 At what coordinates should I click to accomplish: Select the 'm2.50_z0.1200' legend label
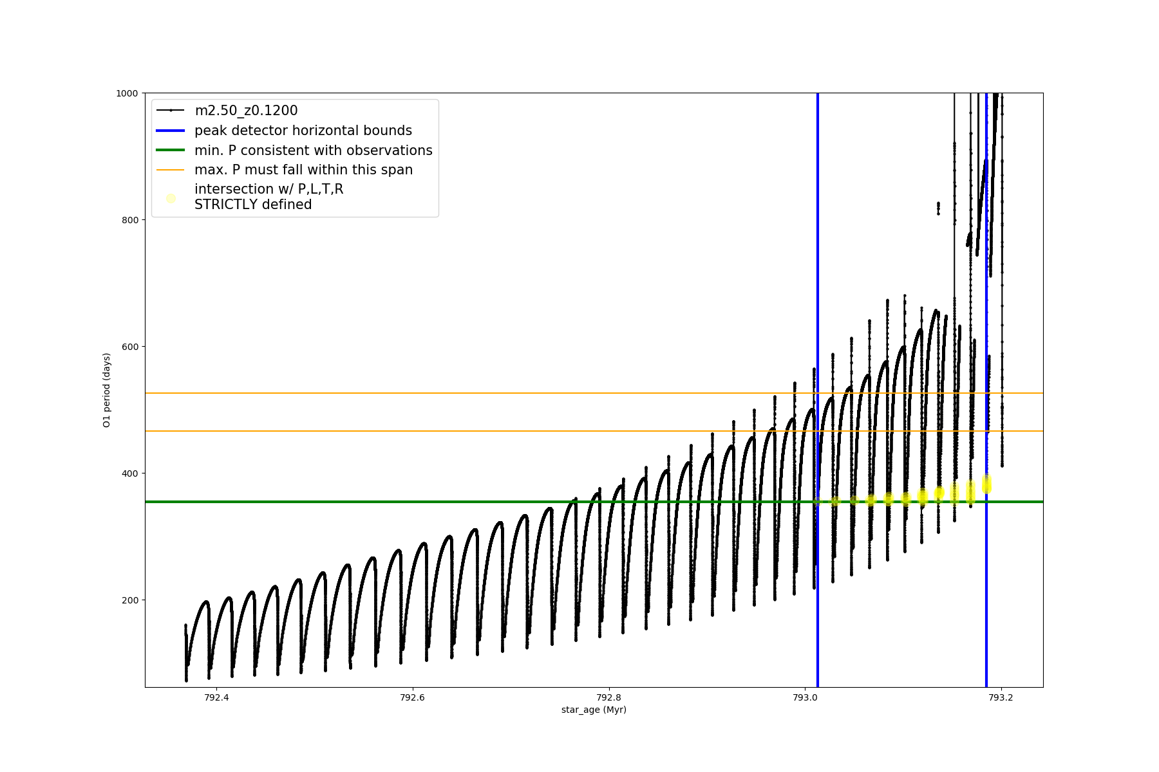246,111
